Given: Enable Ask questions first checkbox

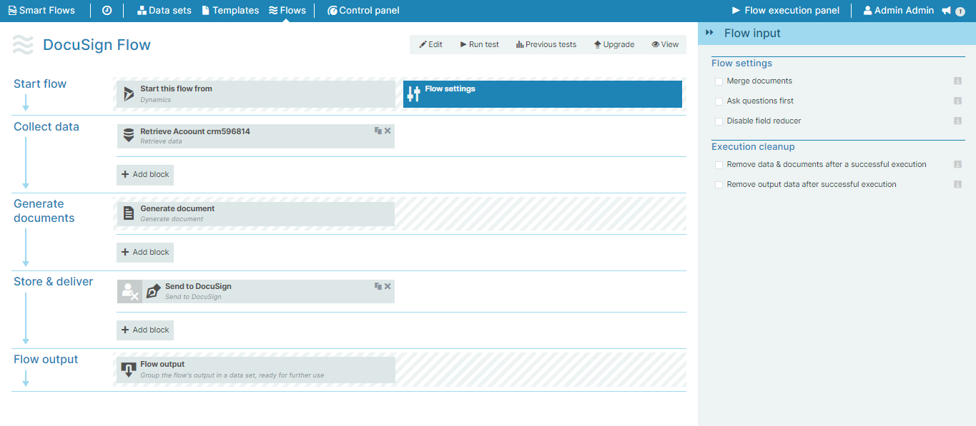Looking at the screenshot, I should (719, 101).
